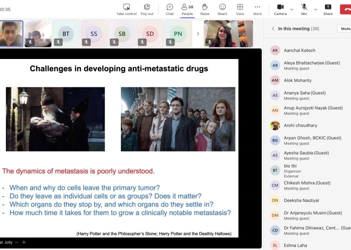Select the active speaker video tile
Viewport: 351px width, 250px height.
click(11, 33)
